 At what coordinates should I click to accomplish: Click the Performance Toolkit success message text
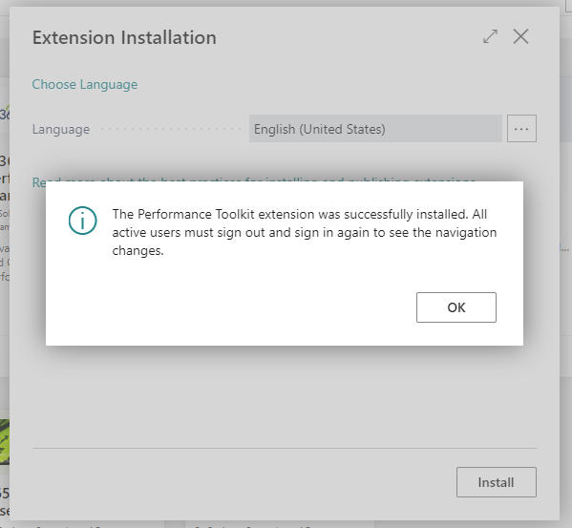[x=305, y=232]
